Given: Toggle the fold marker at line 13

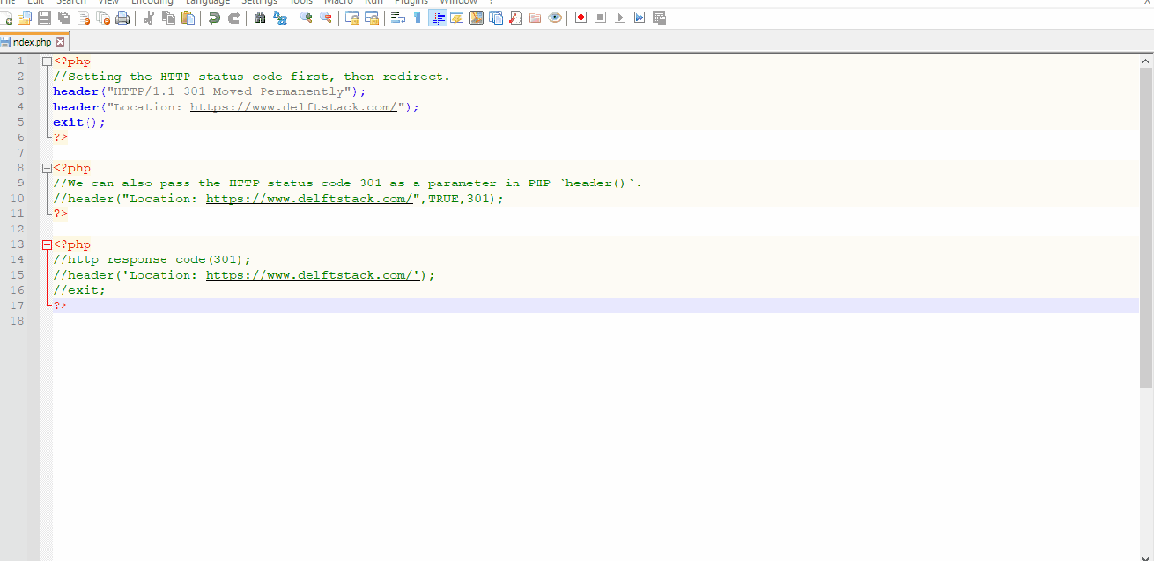Looking at the screenshot, I should click(45, 244).
